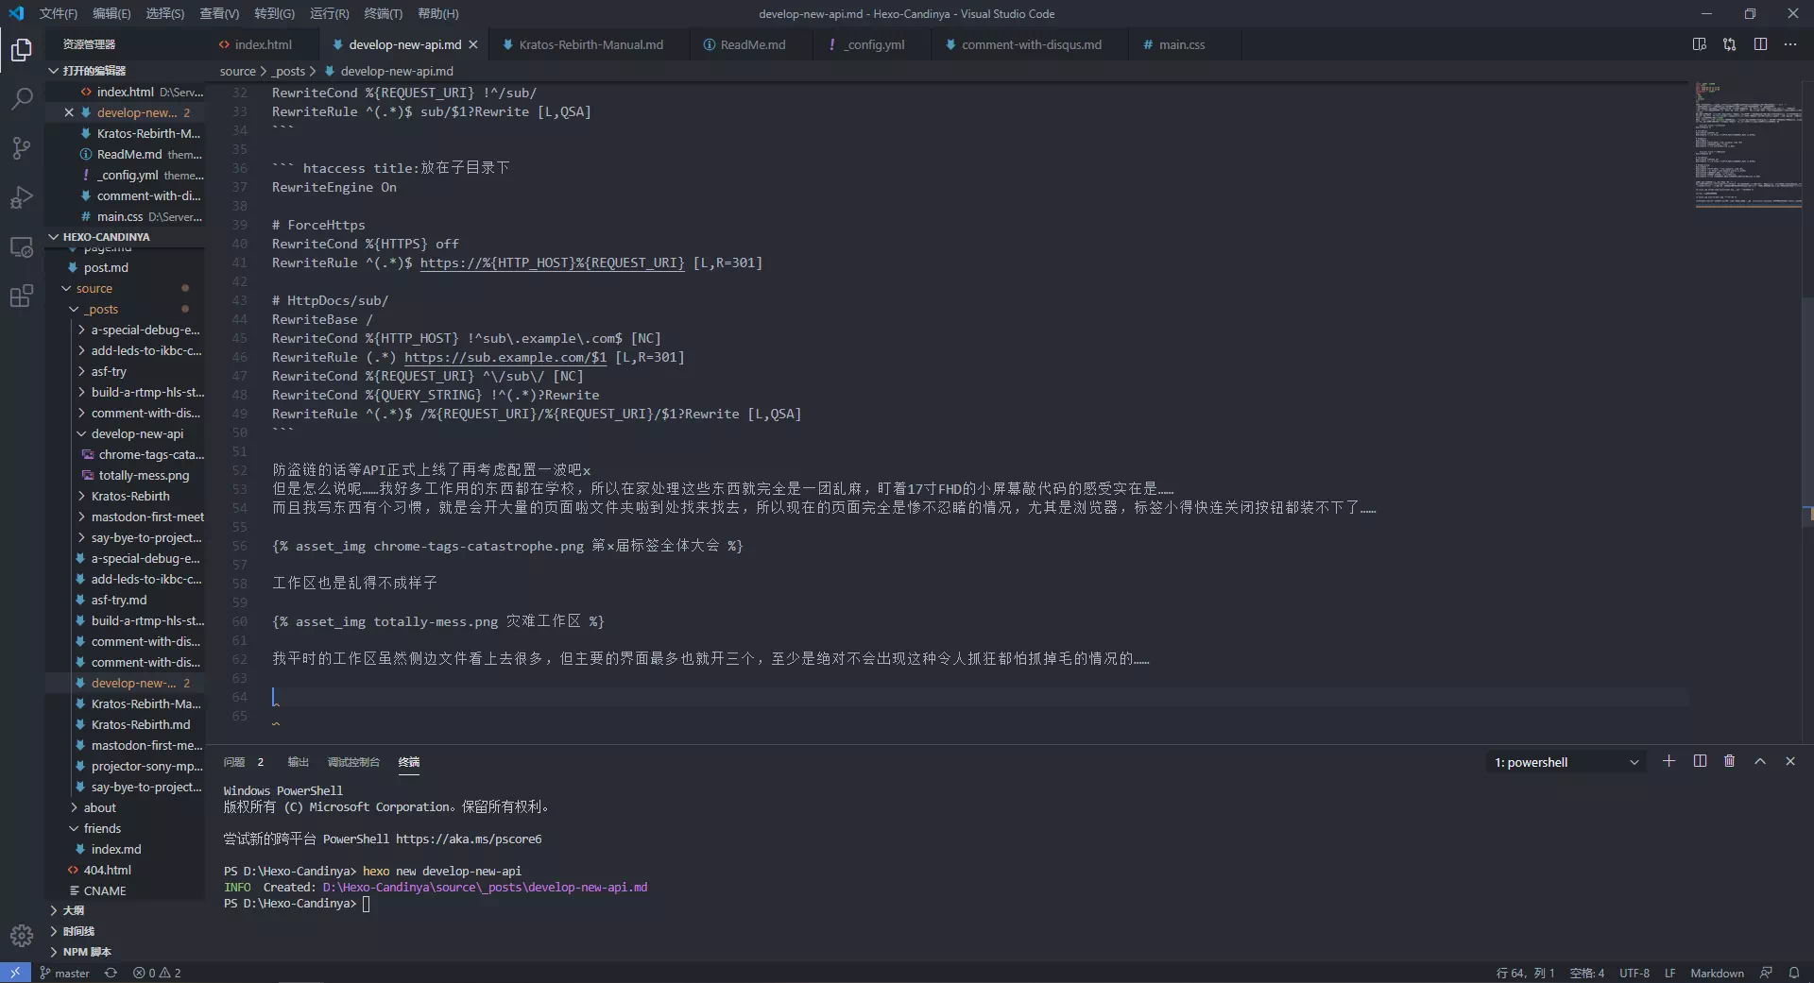Image resolution: width=1814 pixels, height=983 pixels.
Task: Maximize the terminal panel
Action: [x=1760, y=761]
